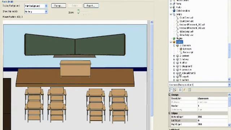Click the Rooms node icon in tree
The image size is (231, 130).
(174, 42)
